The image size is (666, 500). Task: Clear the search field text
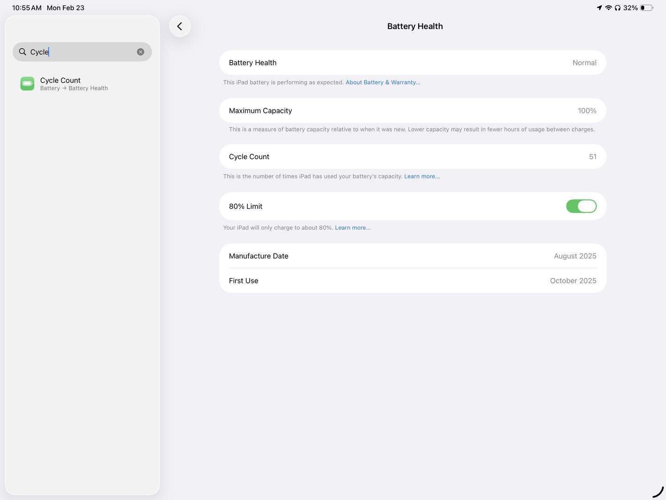[141, 52]
